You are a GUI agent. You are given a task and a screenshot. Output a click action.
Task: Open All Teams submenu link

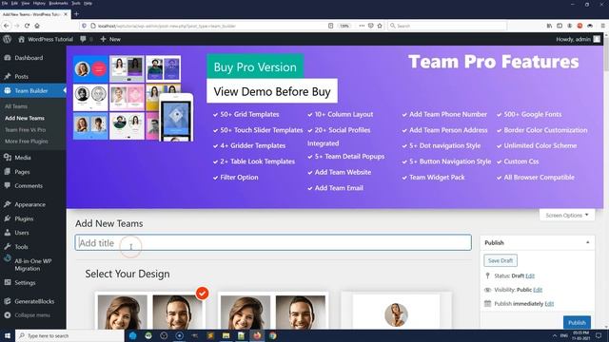(16, 106)
